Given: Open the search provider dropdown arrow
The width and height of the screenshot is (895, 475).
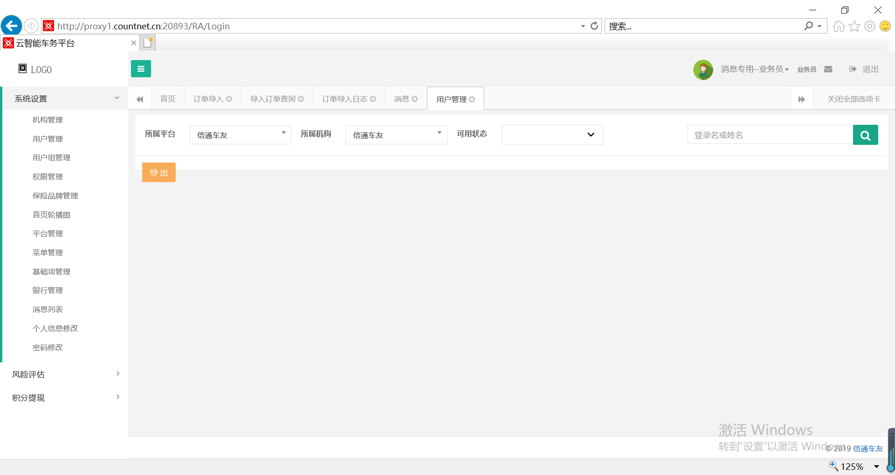Looking at the screenshot, I should [819, 26].
